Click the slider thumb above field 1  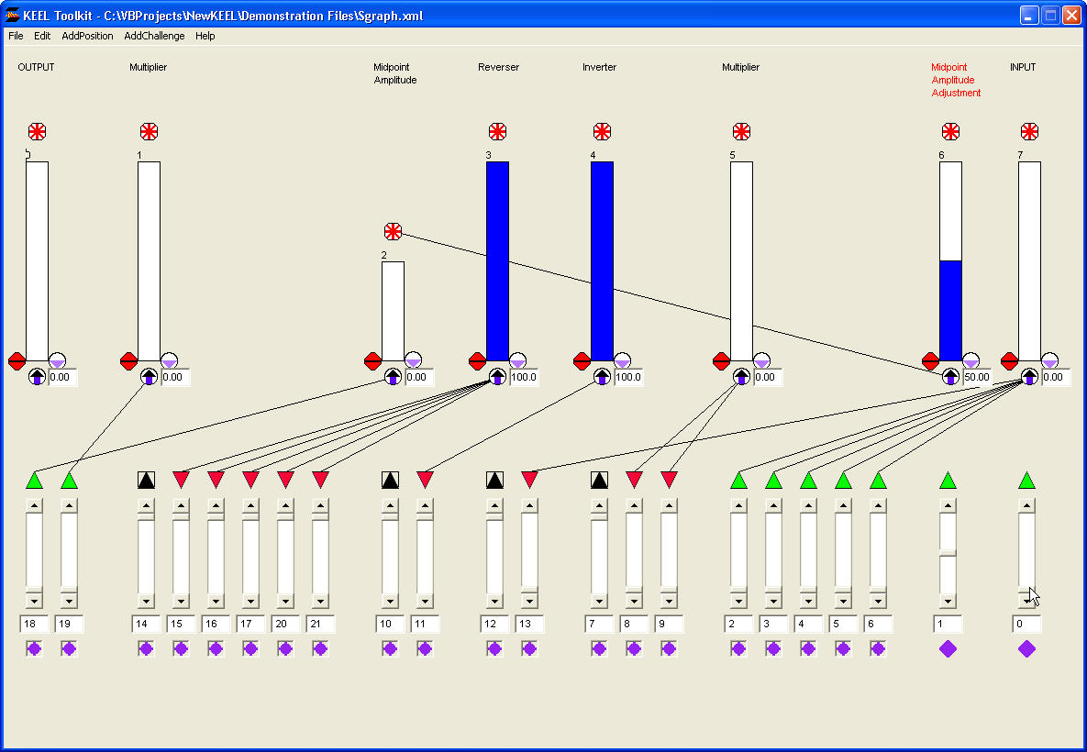[948, 553]
